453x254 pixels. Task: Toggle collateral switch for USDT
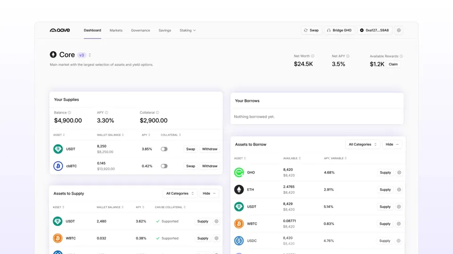[x=164, y=149]
